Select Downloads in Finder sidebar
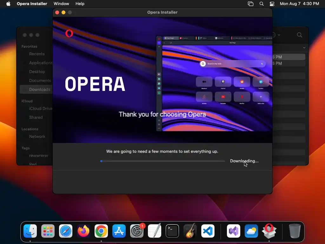 point(37,89)
